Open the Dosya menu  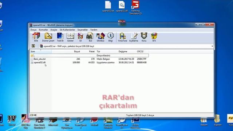click(33, 30)
